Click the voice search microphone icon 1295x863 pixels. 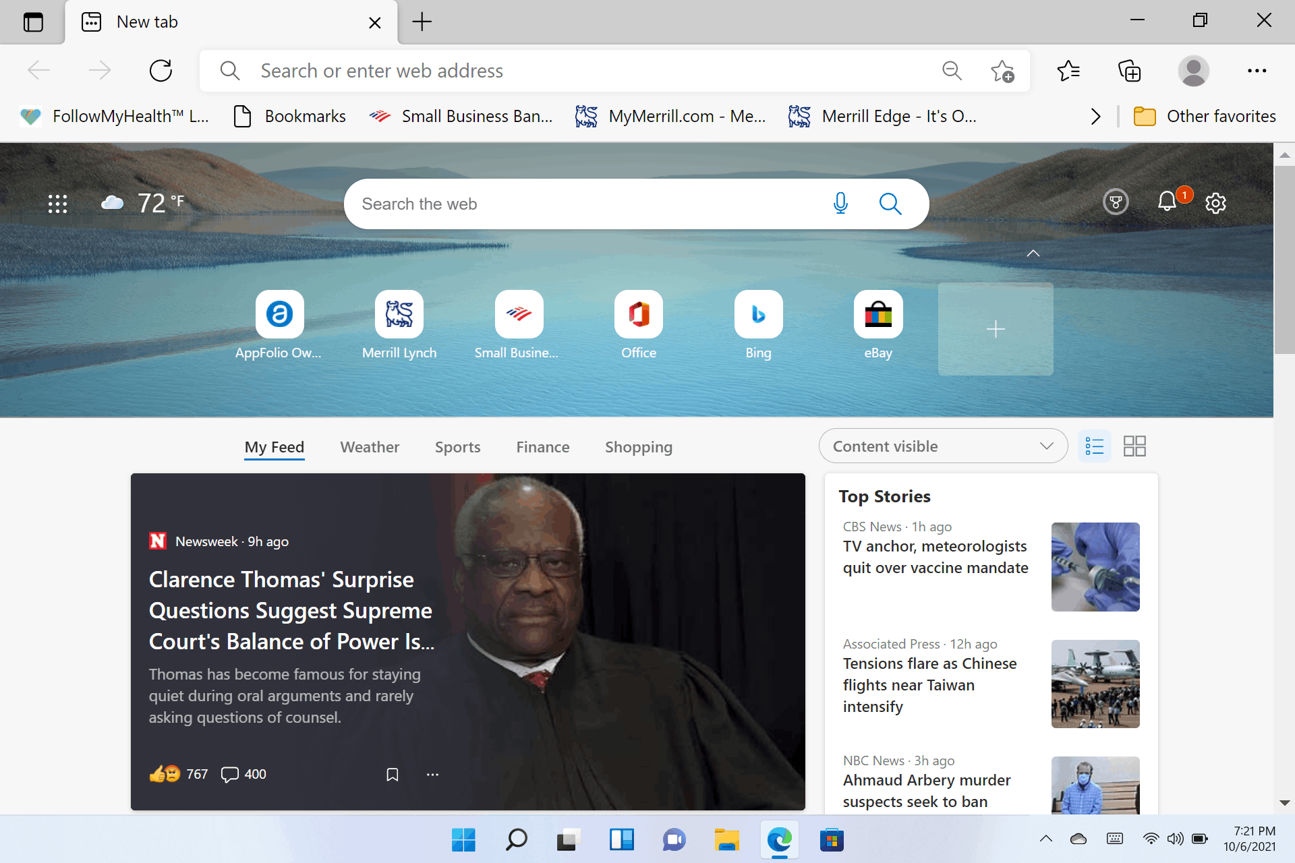840,204
